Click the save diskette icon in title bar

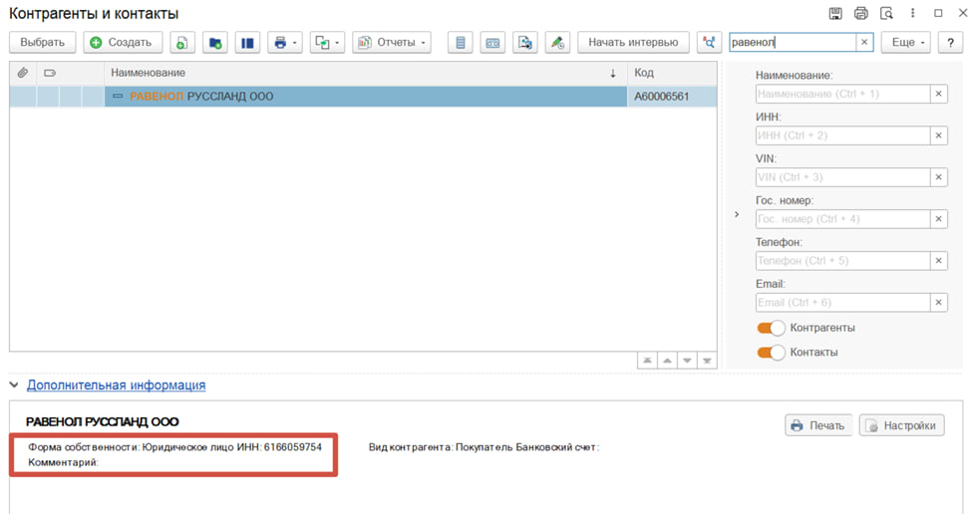(x=835, y=14)
